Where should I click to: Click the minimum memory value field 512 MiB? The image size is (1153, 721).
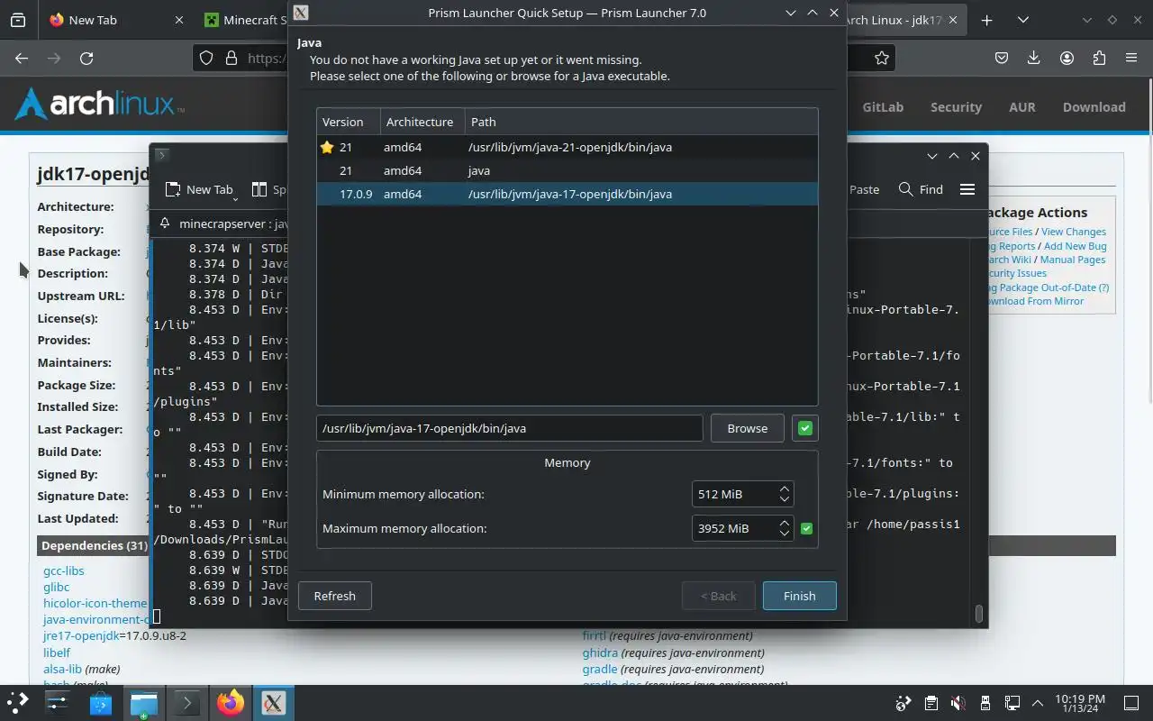734,494
